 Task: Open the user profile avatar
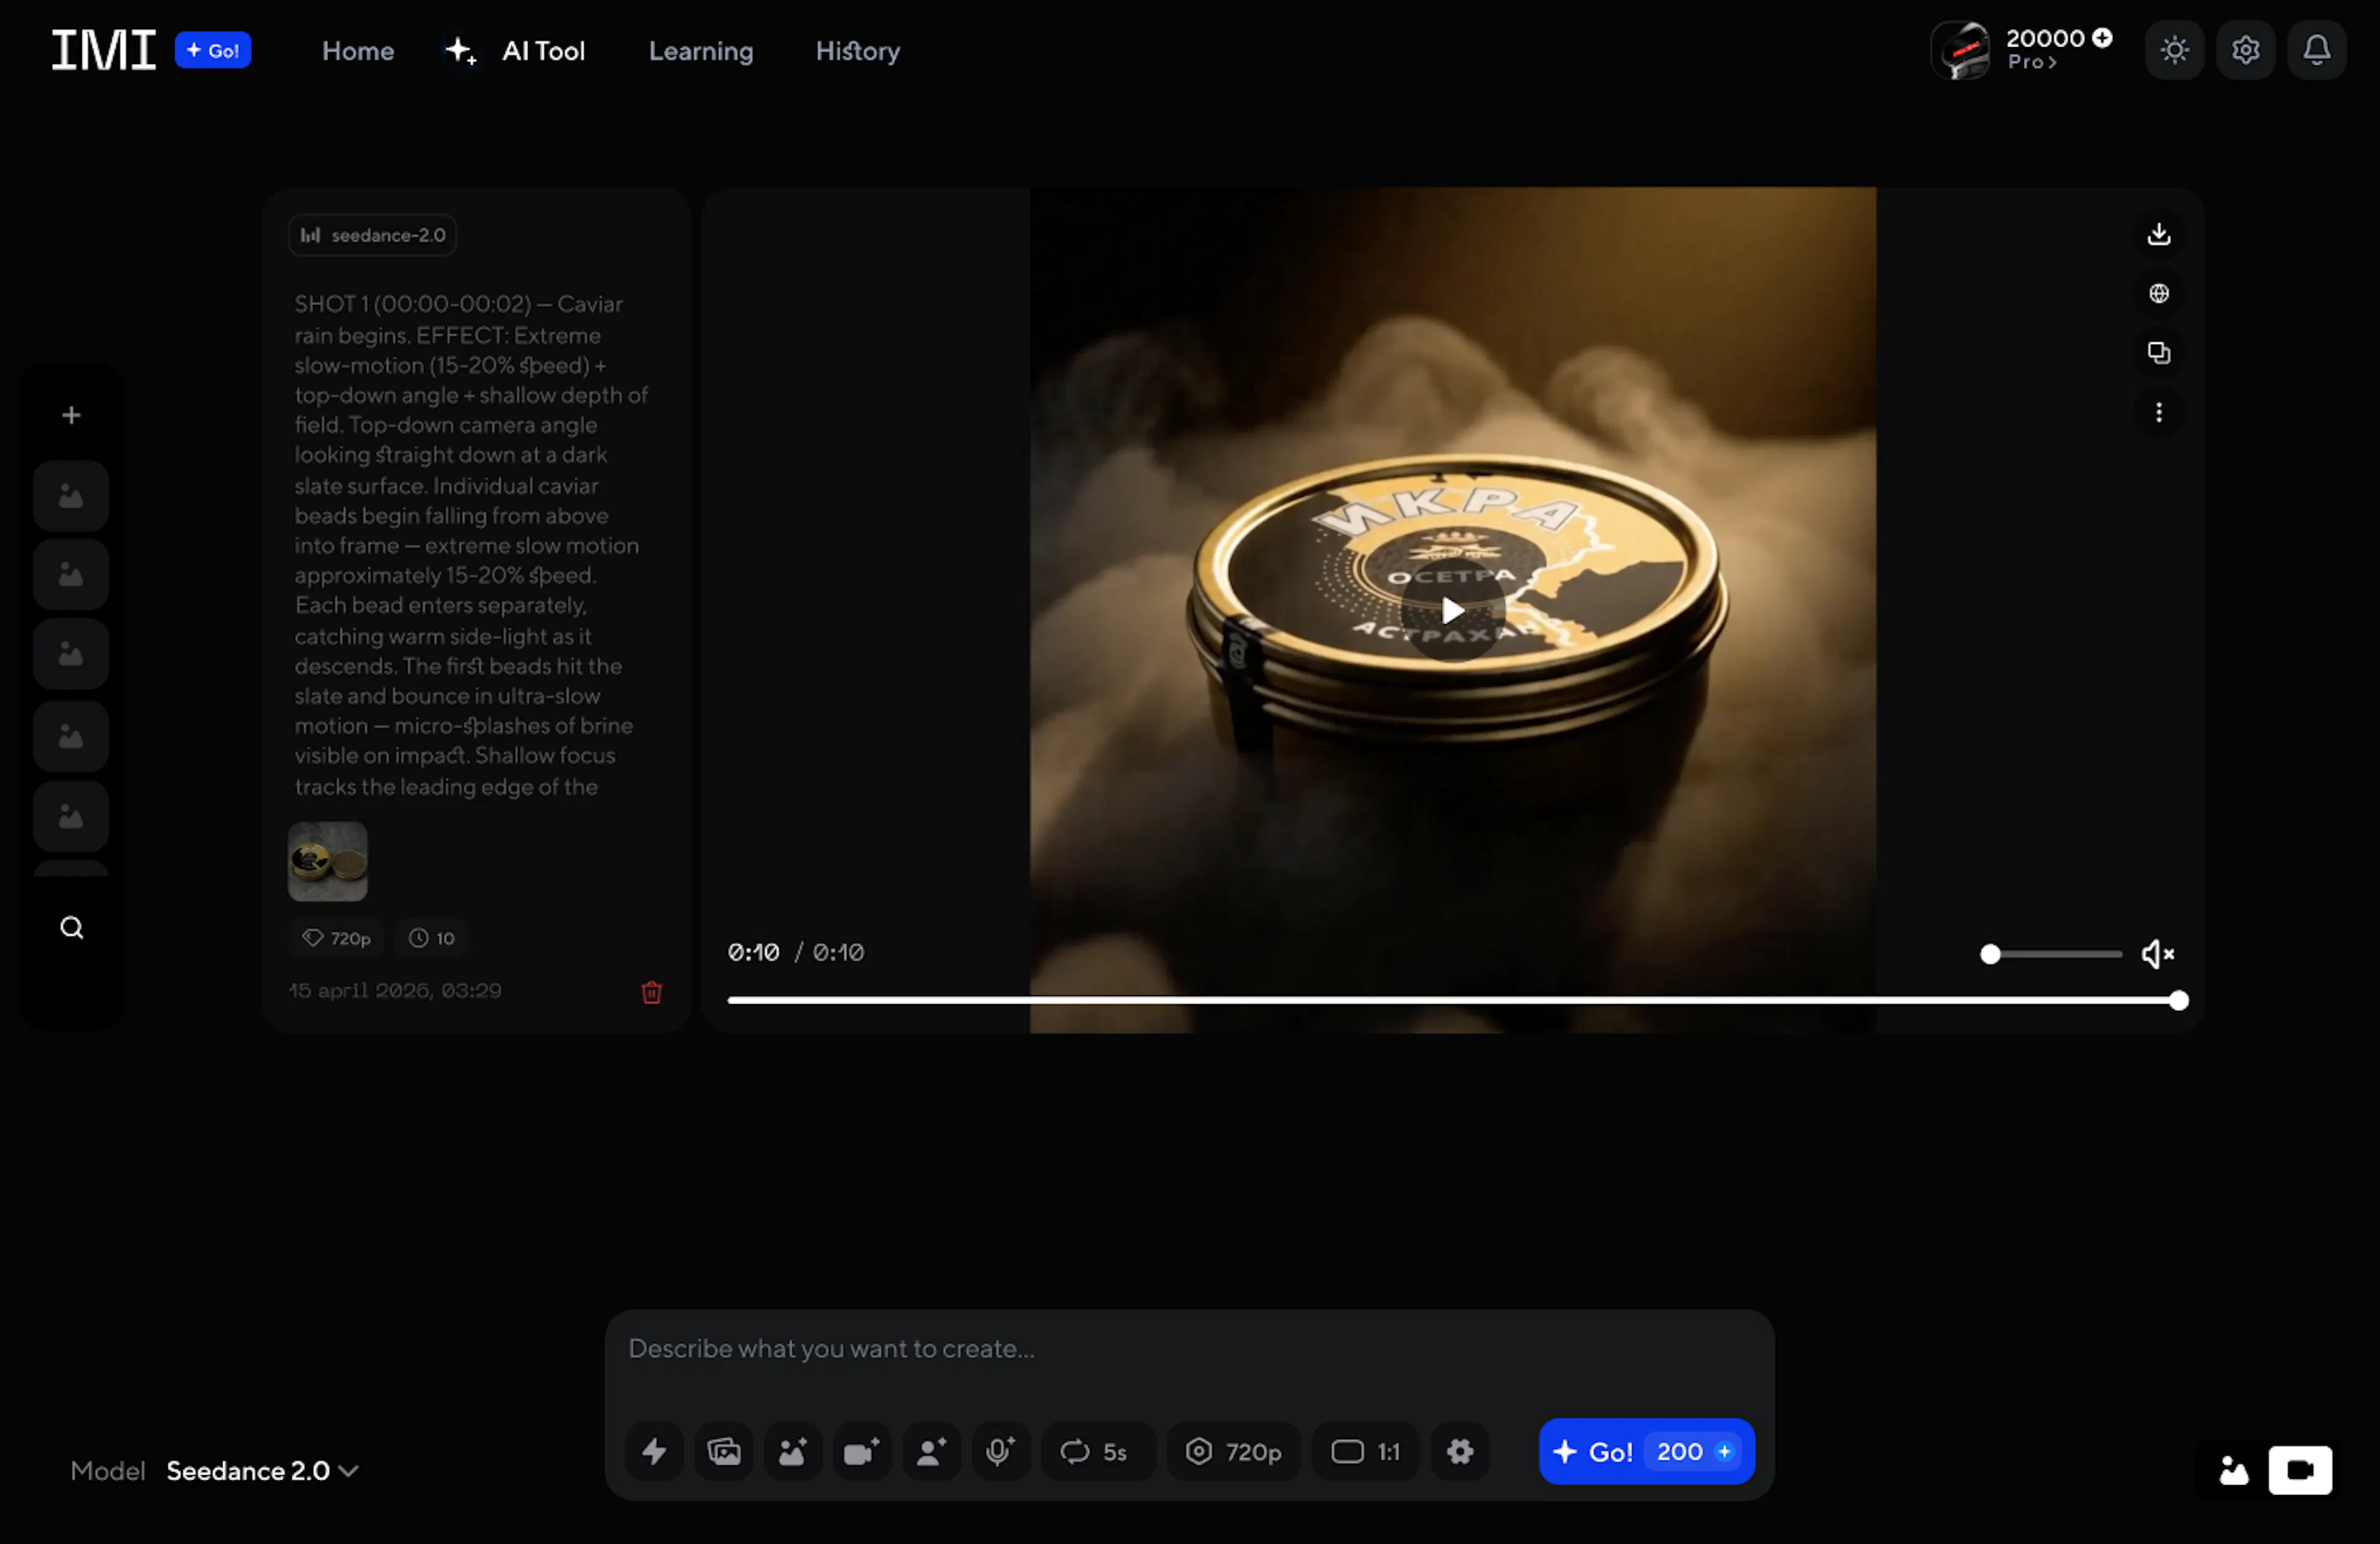[1961, 50]
